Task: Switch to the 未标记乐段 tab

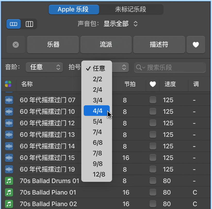Action: pos(131,9)
